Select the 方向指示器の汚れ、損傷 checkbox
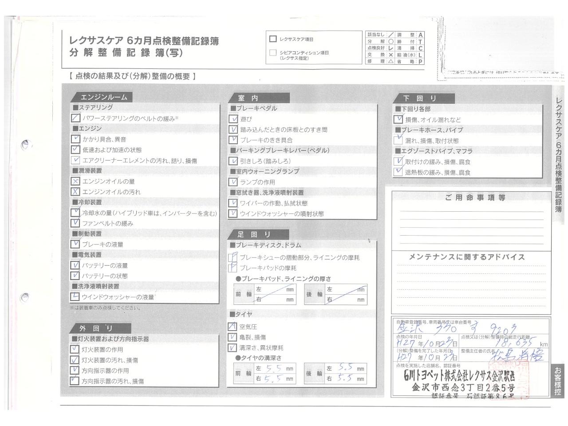The width and height of the screenshot is (568, 426). pos(75,381)
